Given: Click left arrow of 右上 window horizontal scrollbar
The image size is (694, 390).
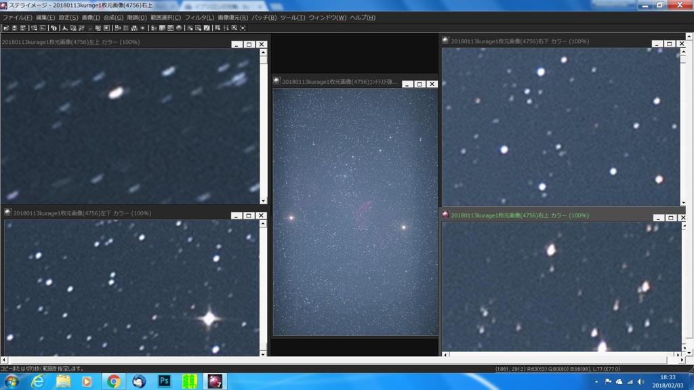Looking at the screenshot, I should 445,354.
